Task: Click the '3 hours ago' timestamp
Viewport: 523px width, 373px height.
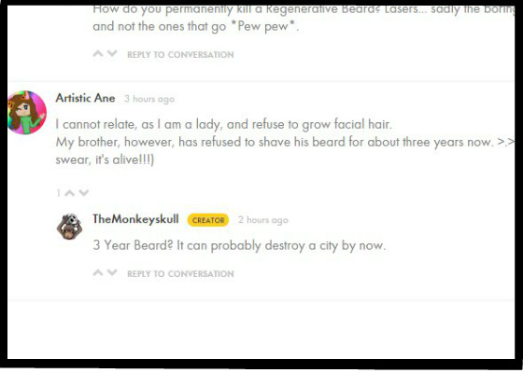Action: click(149, 99)
